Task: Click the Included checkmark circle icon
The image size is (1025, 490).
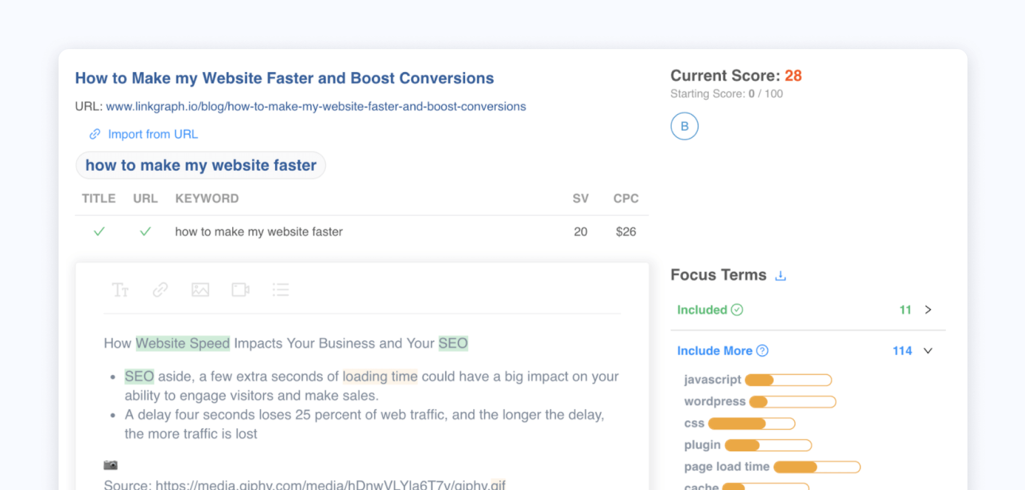Action: pyautogui.click(x=737, y=310)
